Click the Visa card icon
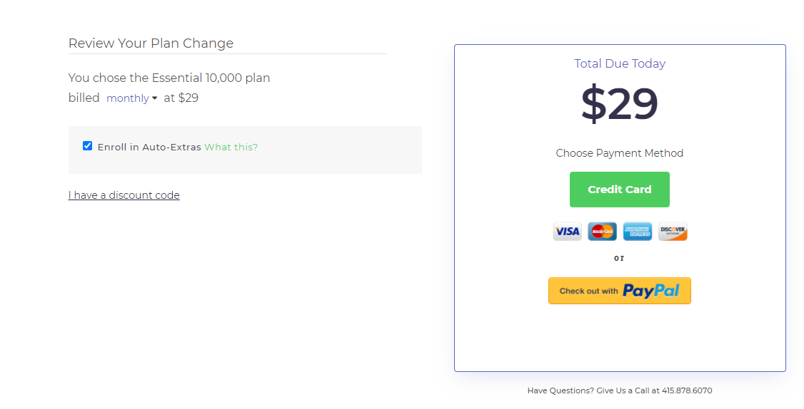 coord(567,232)
